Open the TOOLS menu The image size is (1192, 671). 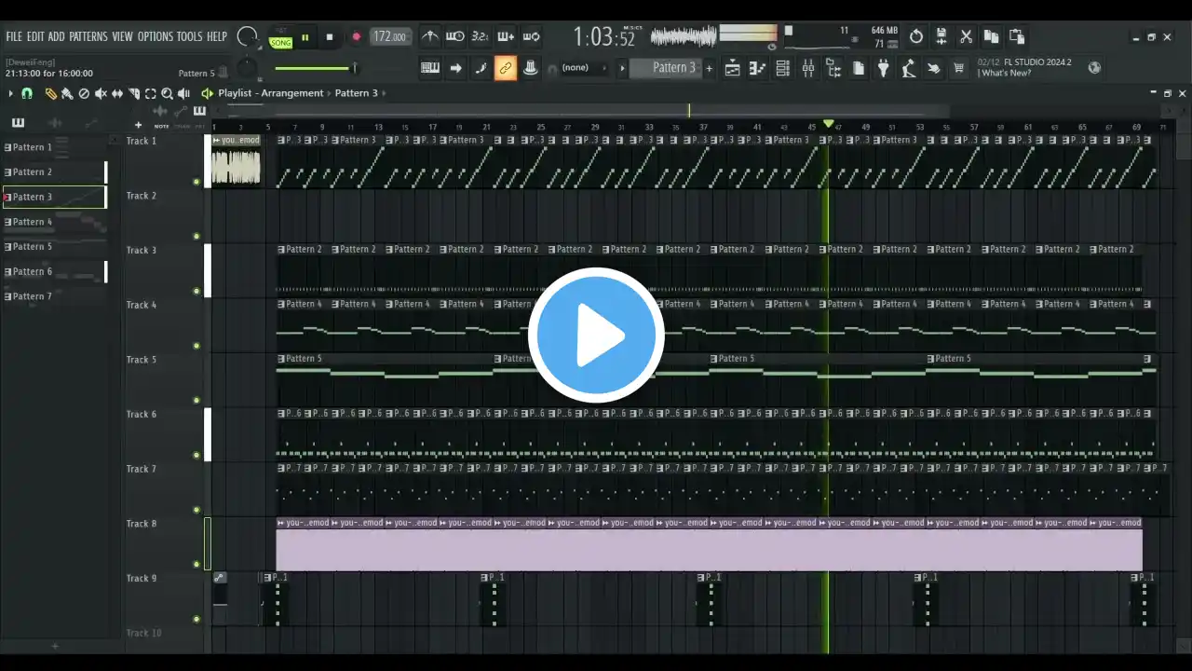click(x=189, y=36)
